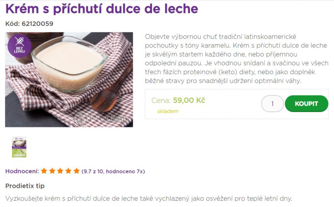Click the fourth rating star
The image size is (334, 207).
point(68,171)
